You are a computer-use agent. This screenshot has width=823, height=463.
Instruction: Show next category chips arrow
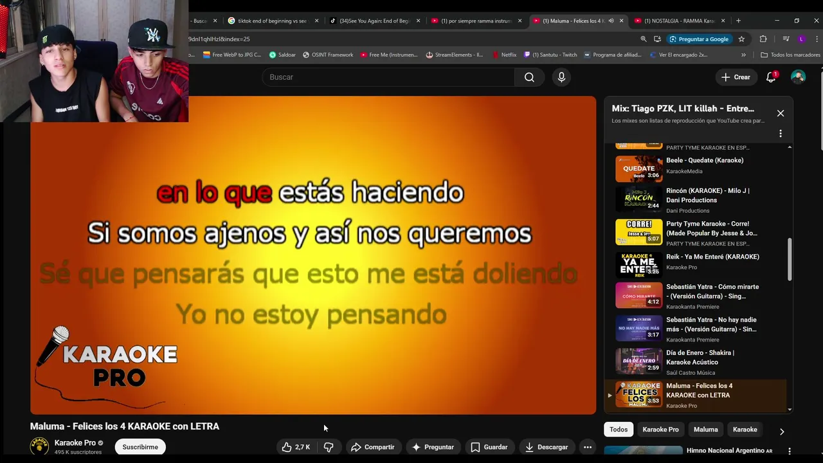(x=782, y=431)
